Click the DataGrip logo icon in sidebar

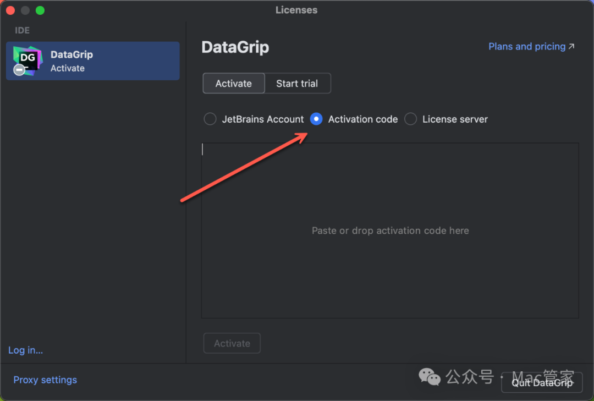(x=28, y=60)
